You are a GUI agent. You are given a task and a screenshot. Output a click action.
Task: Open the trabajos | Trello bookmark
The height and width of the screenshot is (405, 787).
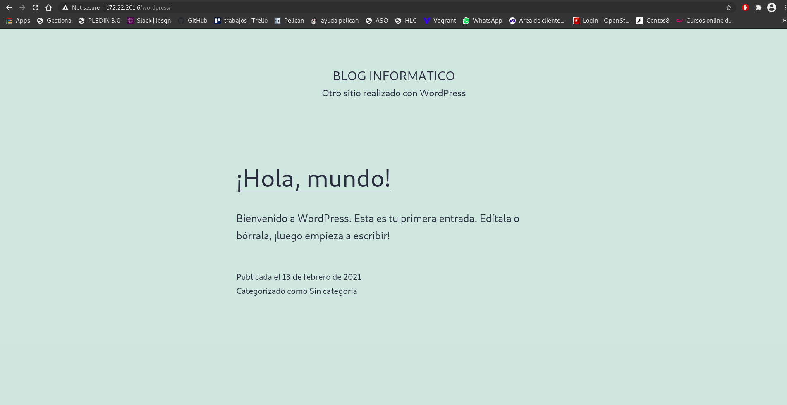pyautogui.click(x=241, y=20)
